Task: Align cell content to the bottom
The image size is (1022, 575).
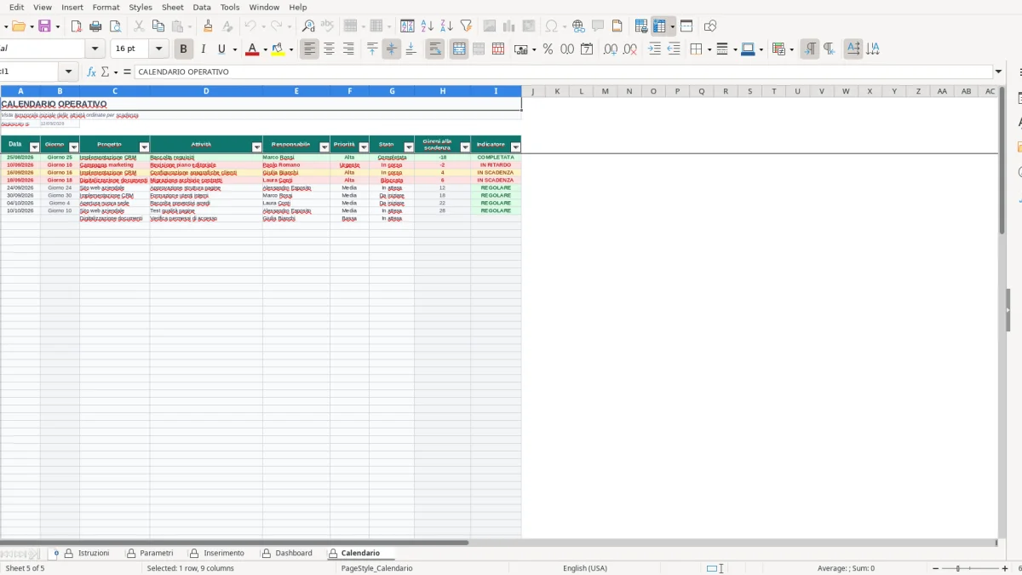Action: 411,49
